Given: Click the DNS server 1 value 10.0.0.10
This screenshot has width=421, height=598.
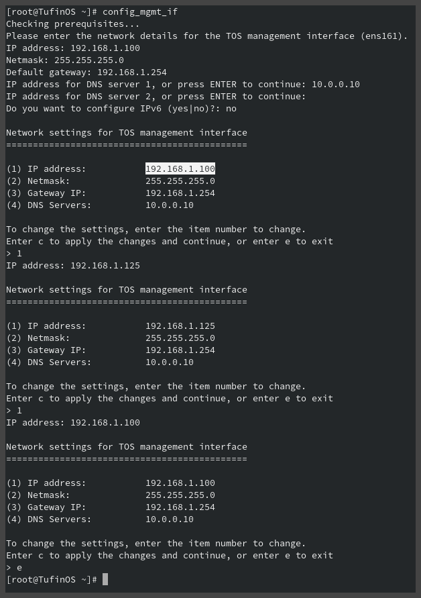Looking at the screenshot, I should pos(336,85).
